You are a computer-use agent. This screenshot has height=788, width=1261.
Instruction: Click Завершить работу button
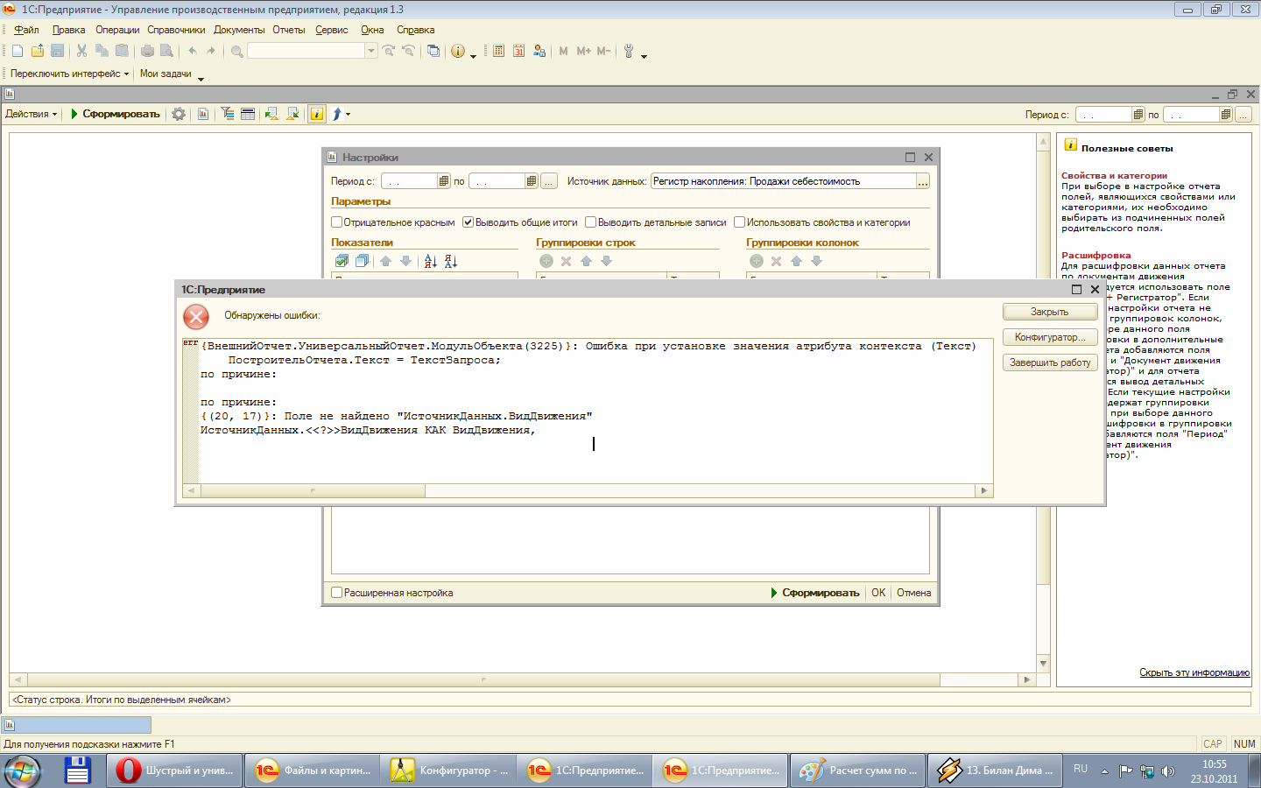[x=1050, y=362]
